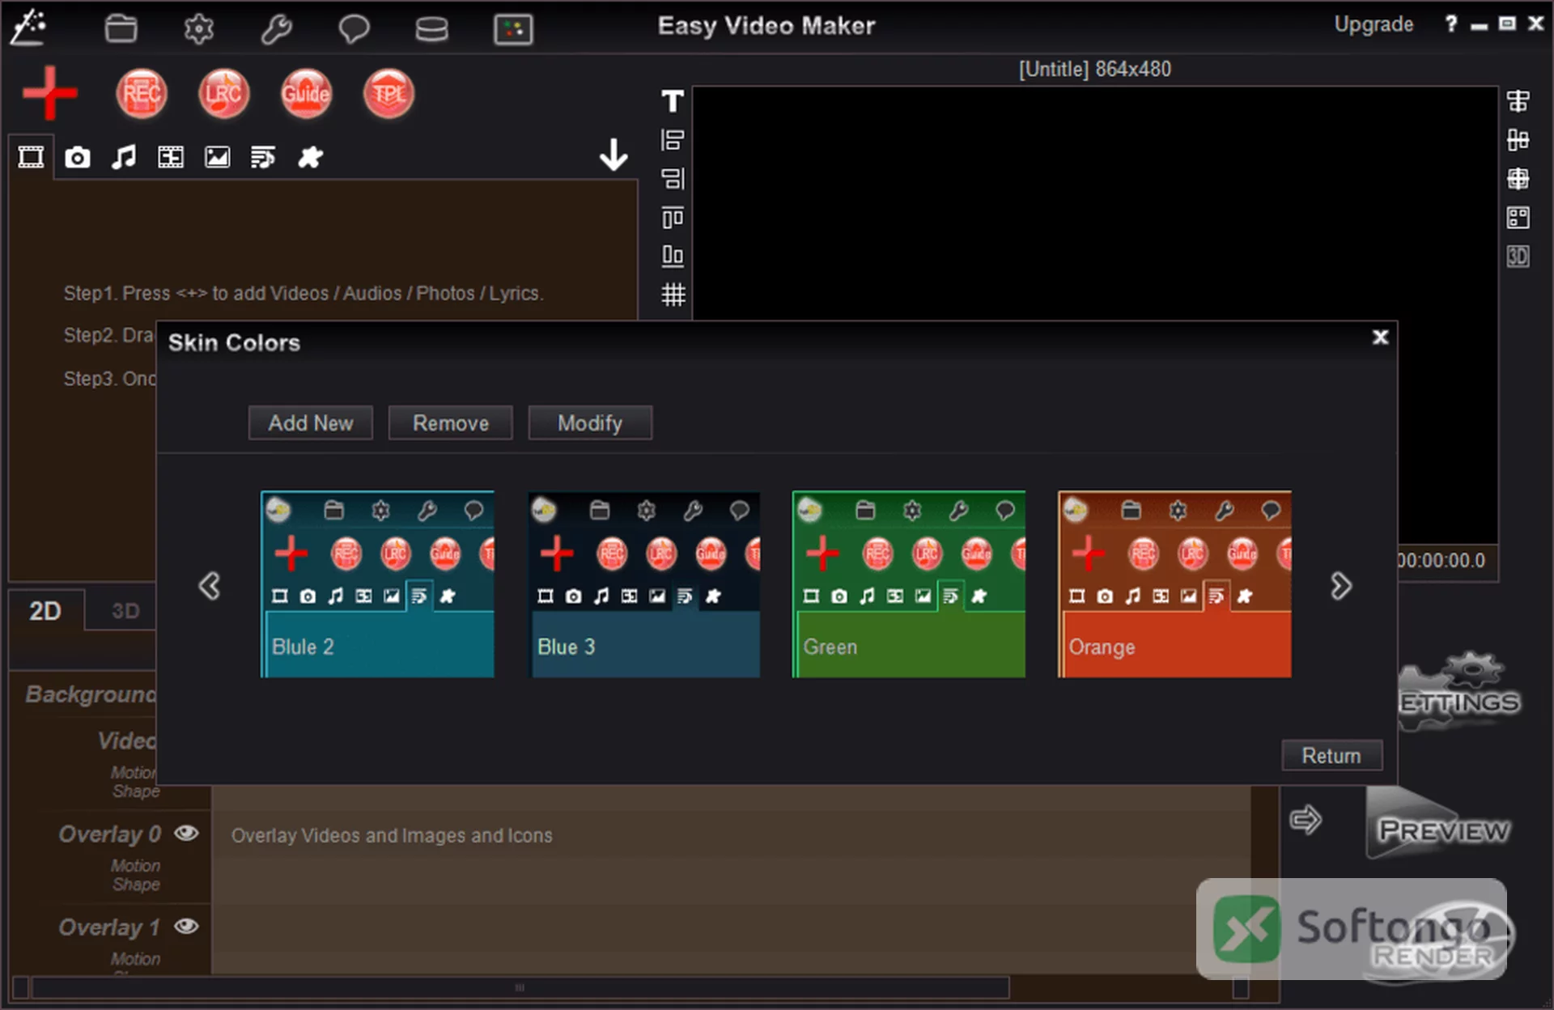
Task: Select the Blue 3 skin thumbnail
Action: (x=643, y=584)
